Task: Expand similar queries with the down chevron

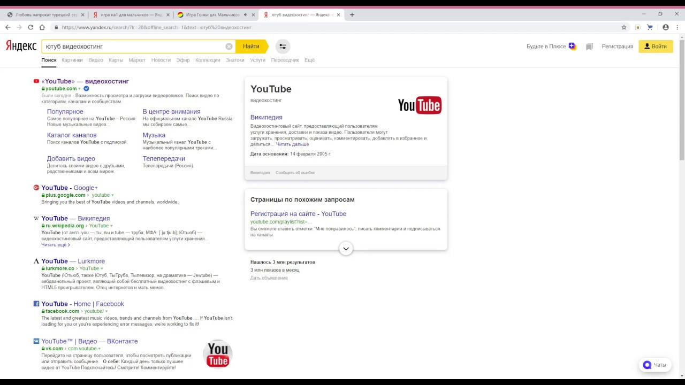Action: click(346, 249)
